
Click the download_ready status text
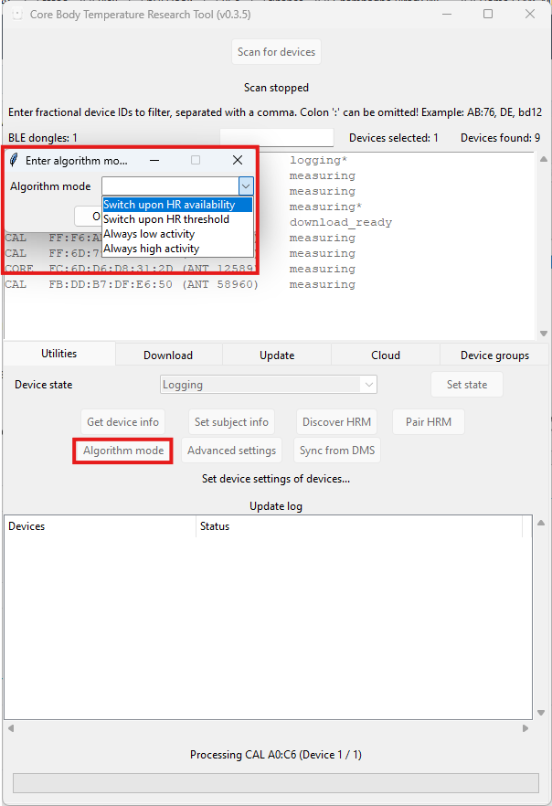click(341, 223)
